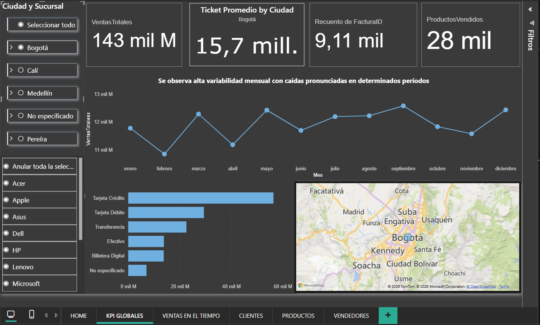The width and height of the screenshot is (540, 325).
Task: Select the Bogotá city radio button
Action: click(21, 47)
